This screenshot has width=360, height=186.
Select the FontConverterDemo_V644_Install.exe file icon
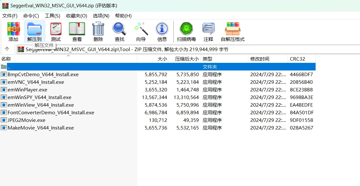coord(4,112)
